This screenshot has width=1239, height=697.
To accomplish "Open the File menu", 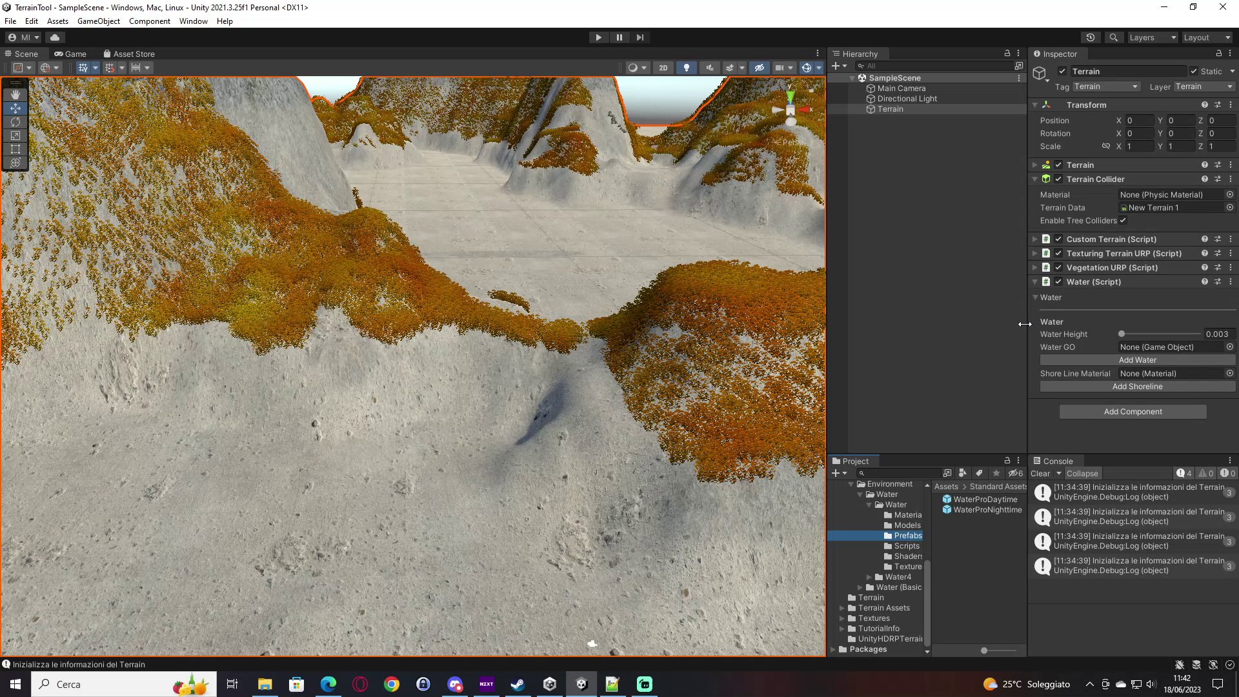I will click(10, 21).
